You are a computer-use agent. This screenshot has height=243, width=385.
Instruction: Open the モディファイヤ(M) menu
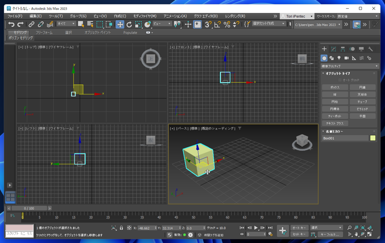click(145, 16)
